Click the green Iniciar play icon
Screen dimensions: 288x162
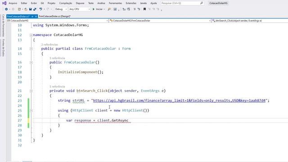pos(94,9)
